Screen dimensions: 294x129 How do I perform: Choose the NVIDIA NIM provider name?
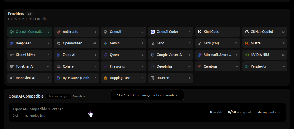pyautogui.click(x=260, y=55)
